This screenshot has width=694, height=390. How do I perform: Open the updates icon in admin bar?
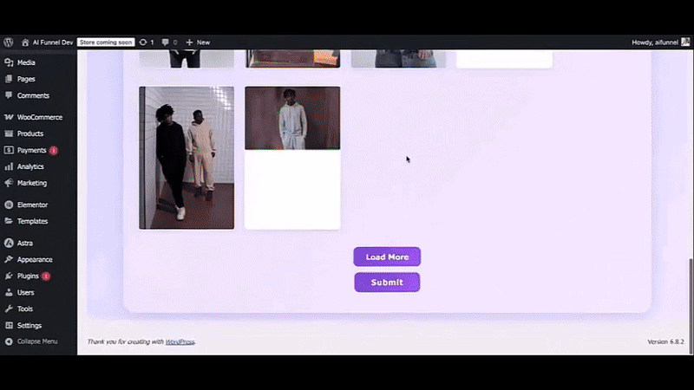[143, 42]
